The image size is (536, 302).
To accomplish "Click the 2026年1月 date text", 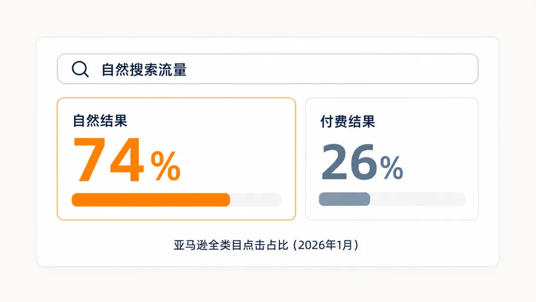I will point(326,245).
